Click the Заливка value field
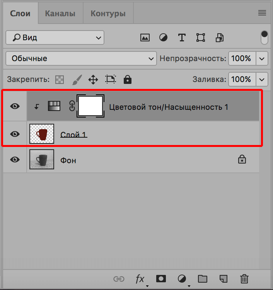 [242, 79]
